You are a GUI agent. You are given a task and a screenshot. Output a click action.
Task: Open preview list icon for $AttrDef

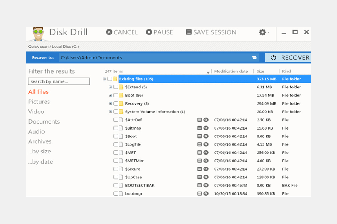200,120
